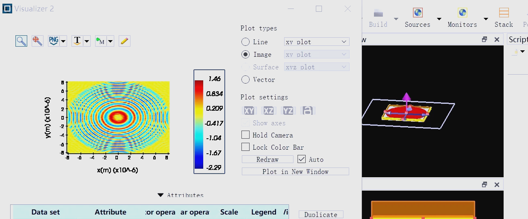Collapse the Attributes section triangle
This screenshot has width=528, height=219.
click(x=161, y=195)
